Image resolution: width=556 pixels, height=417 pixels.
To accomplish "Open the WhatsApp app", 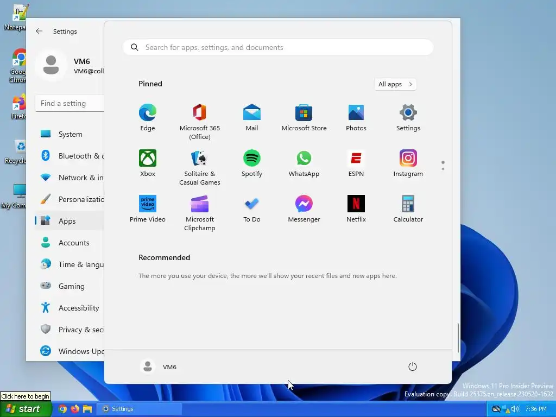I will coord(304,163).
